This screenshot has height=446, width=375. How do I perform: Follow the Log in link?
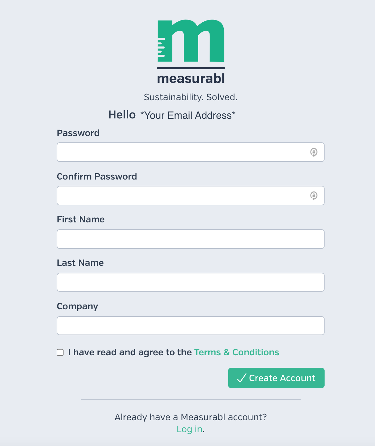tap(189, 429)
